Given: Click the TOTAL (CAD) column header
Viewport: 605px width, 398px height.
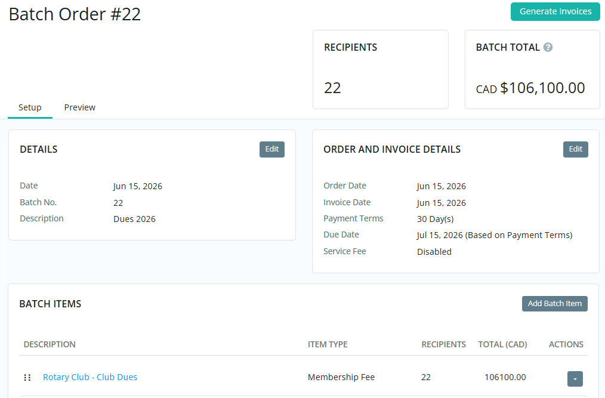Looking at the screenshot, I should tap(503, 344).
